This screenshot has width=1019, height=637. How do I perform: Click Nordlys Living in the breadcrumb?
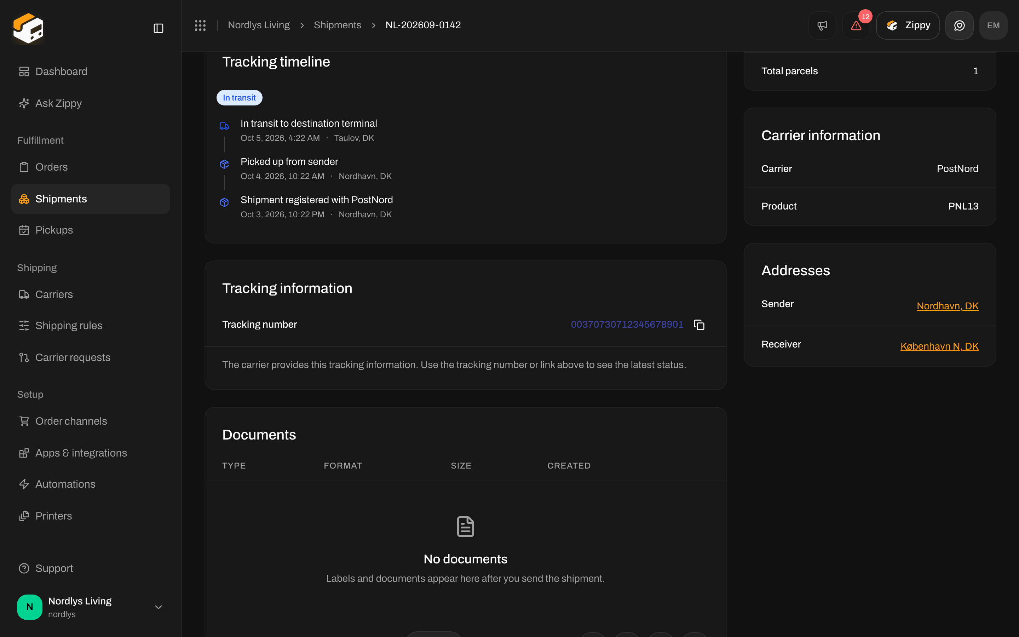click(259, 25)
